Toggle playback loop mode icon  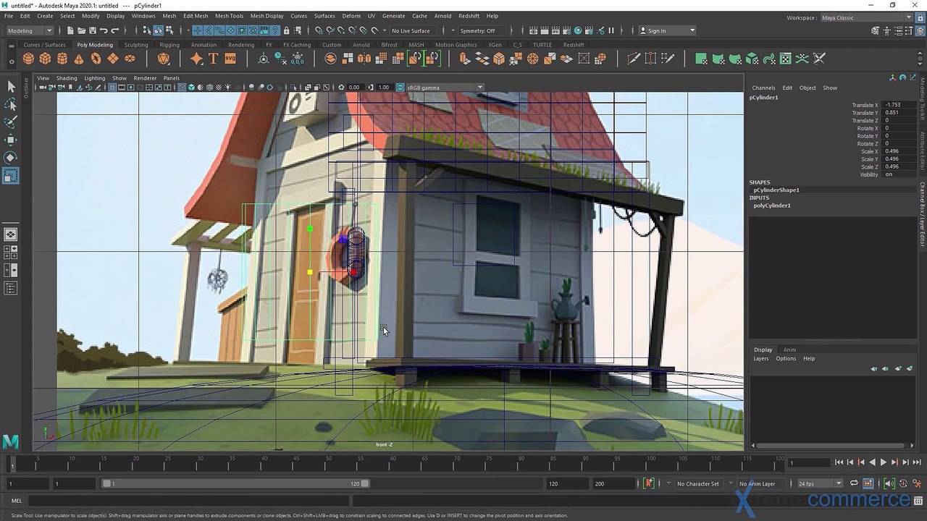[854, 483]
